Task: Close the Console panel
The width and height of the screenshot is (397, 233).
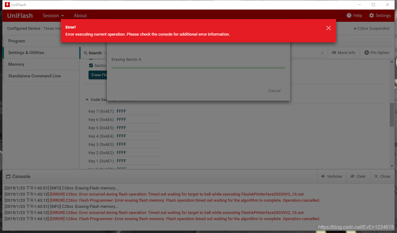Action: click(x=382, y=176)
